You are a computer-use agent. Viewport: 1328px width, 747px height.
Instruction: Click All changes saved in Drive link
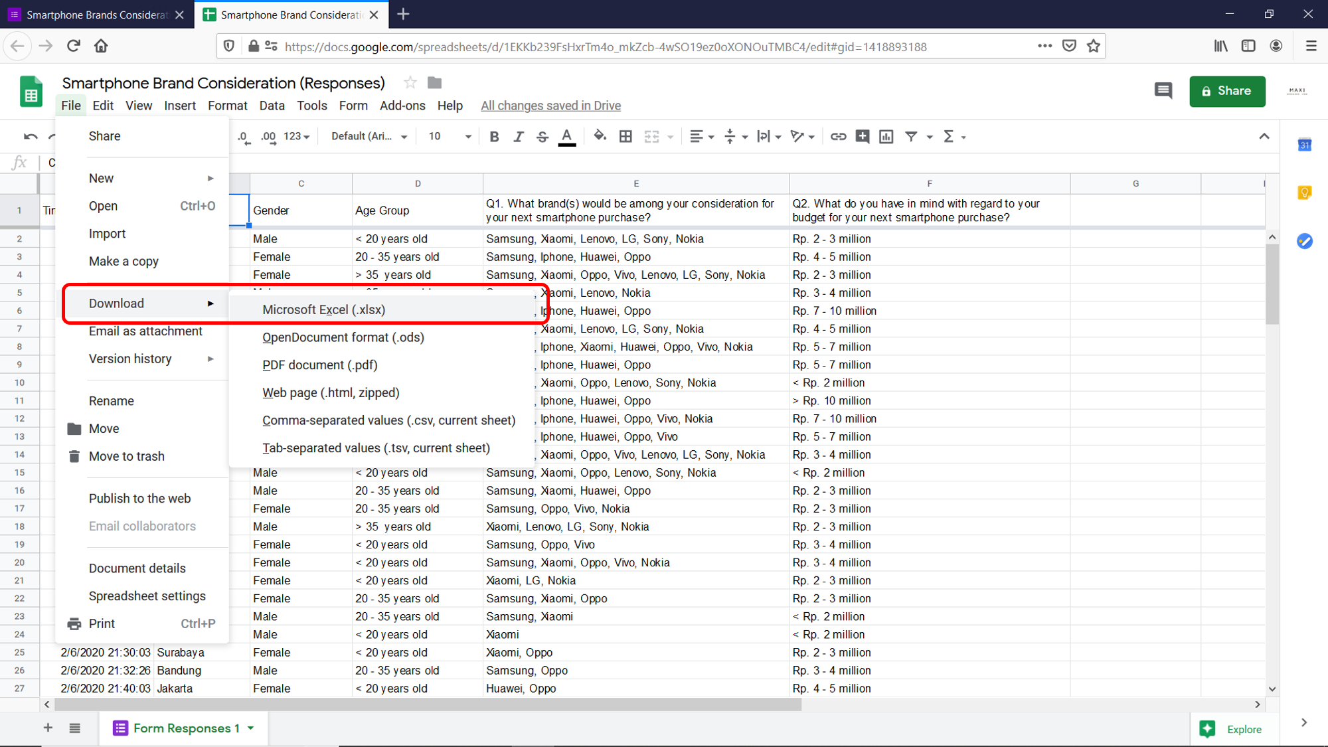pos(550,106)
